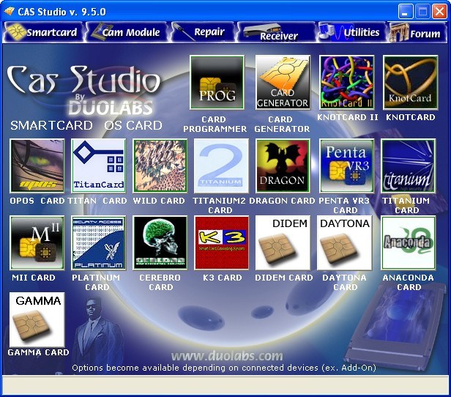The image size is (451, 397).
Task: Switch to the Utilities tab
Action: [x=350, y=32]
